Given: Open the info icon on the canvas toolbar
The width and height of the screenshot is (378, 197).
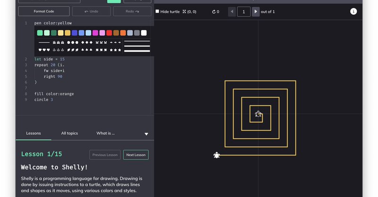Looking at the screenshot, I should (353, 11).
